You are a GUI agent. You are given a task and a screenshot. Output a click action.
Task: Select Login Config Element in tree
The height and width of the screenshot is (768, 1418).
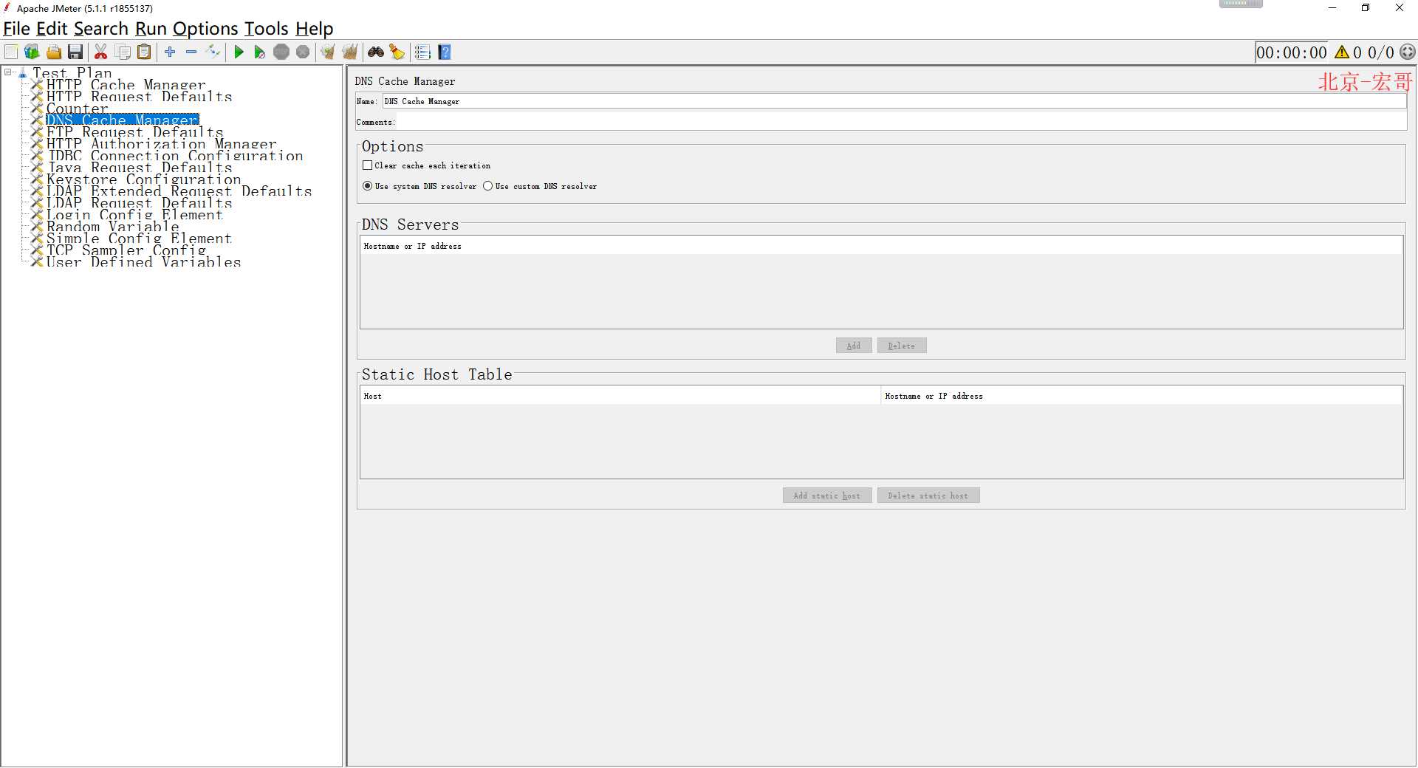(134, 215)
